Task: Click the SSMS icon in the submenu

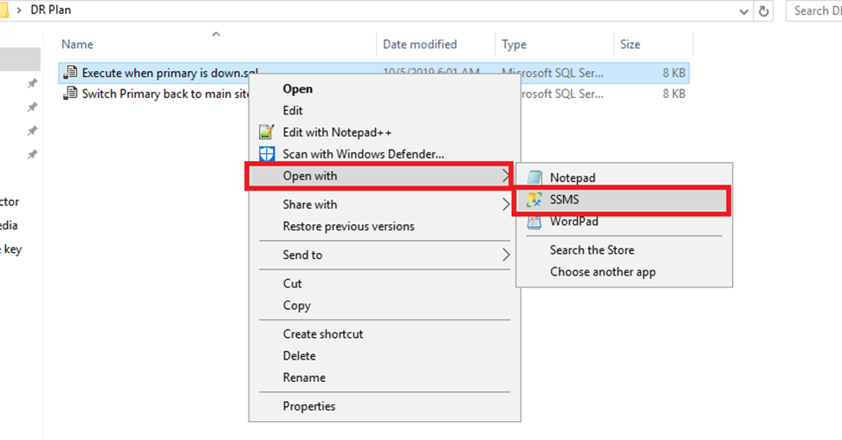Action: click(x=534, y=200)
